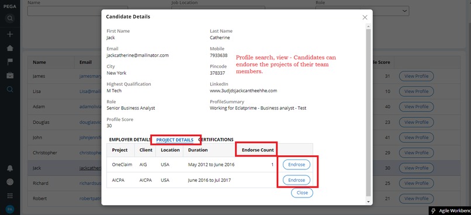This screenshot has height=215, width=471.
Task: Open the recents clock icon
Action: click(x=10, y=182)
